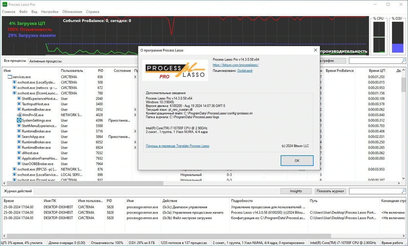Click into the process list search field
Viewport: 408px width, 246px height.
(x=375, y=61)
